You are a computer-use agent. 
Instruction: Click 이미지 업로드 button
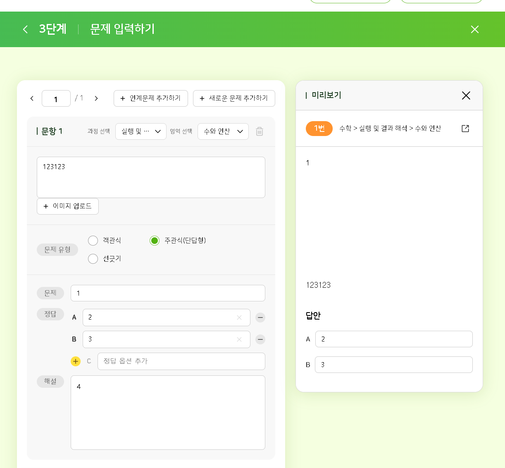(x=68, y=206)
